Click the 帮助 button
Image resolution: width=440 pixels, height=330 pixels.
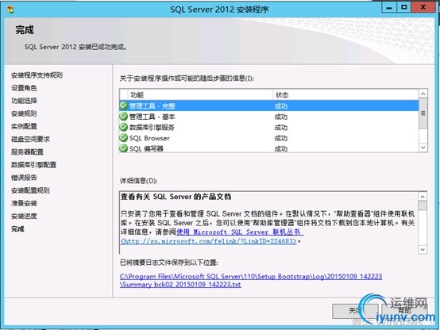tap(404, 311)
